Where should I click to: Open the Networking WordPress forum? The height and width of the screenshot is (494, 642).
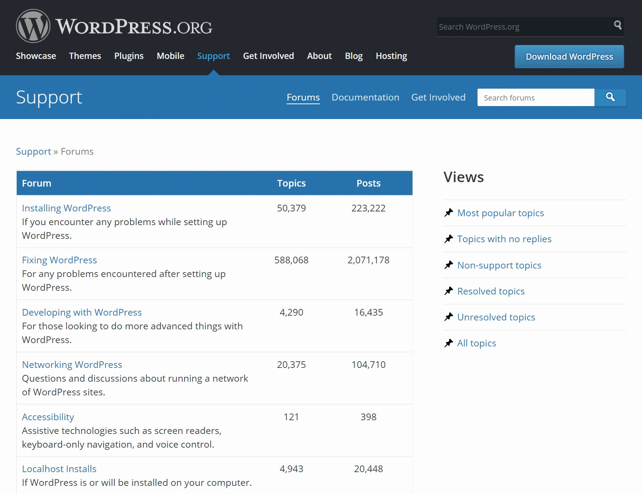(x=72, y=365)
